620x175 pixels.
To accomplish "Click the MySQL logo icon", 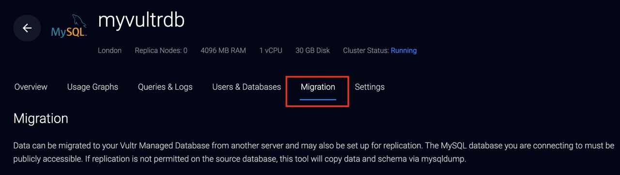I will [x=69, y=26].
